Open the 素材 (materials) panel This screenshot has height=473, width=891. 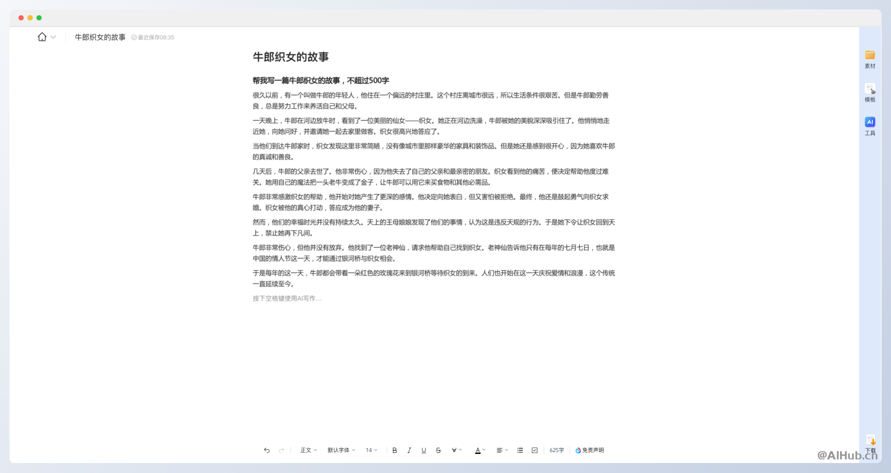(870, 59)
